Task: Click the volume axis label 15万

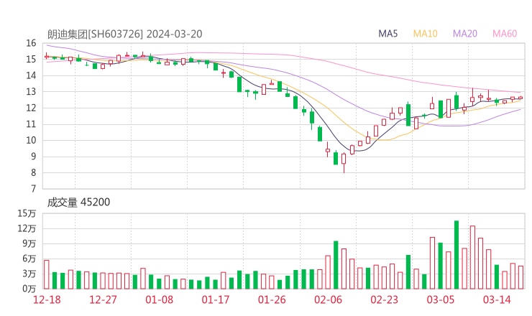Action: 27,213
